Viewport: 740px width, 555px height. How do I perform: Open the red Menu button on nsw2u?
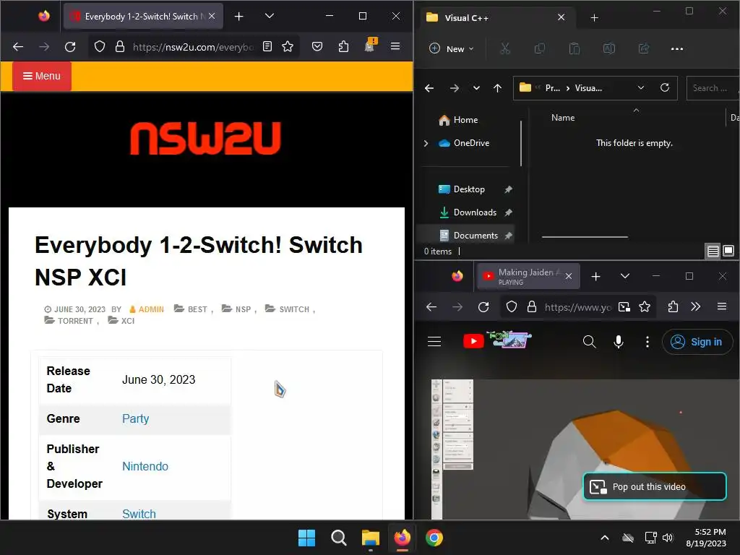[x=41, y=76]
